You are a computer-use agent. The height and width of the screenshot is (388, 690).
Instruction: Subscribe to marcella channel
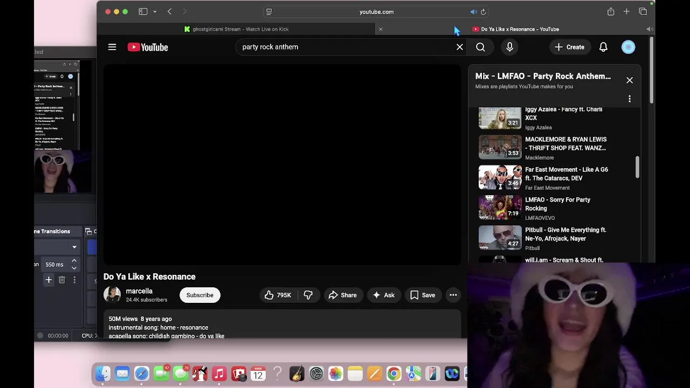pos(200,295)
